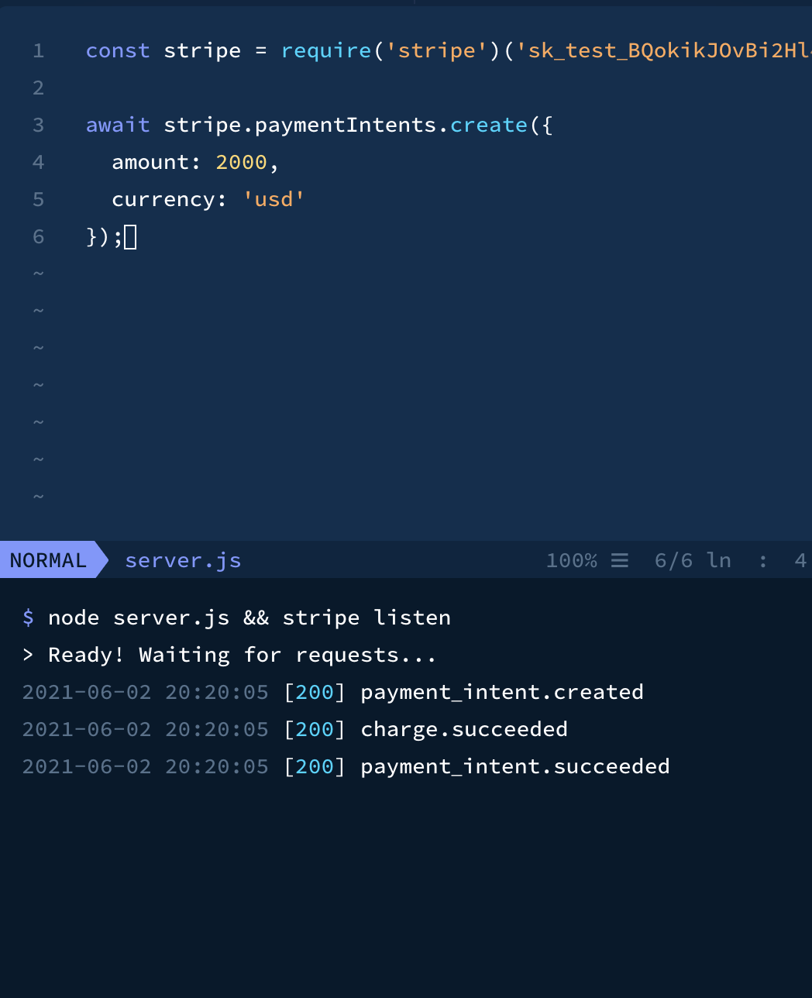Click the 'create' method name
Screen dimensions: 812x998
[x=489, y=126]
